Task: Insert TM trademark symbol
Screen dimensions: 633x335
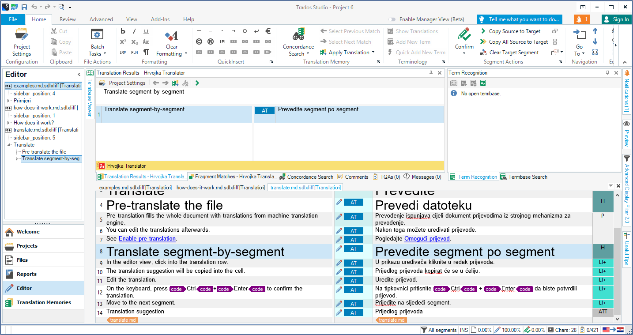Action: pyautogui.click(x=222, y=41)
